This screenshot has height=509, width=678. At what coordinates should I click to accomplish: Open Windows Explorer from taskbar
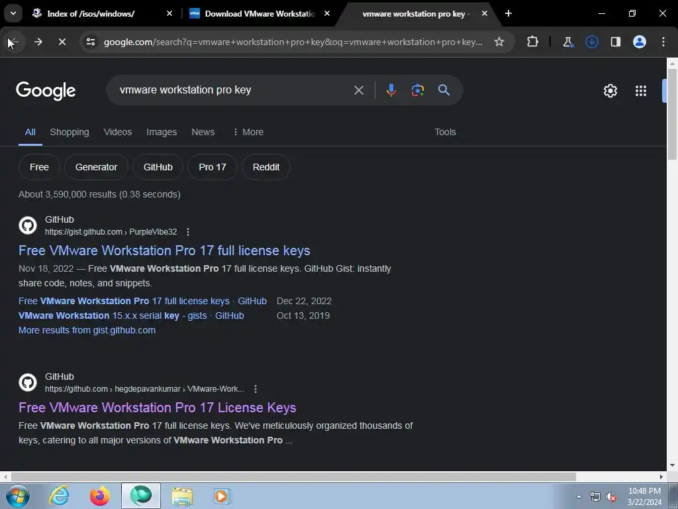tap(182, 496)
